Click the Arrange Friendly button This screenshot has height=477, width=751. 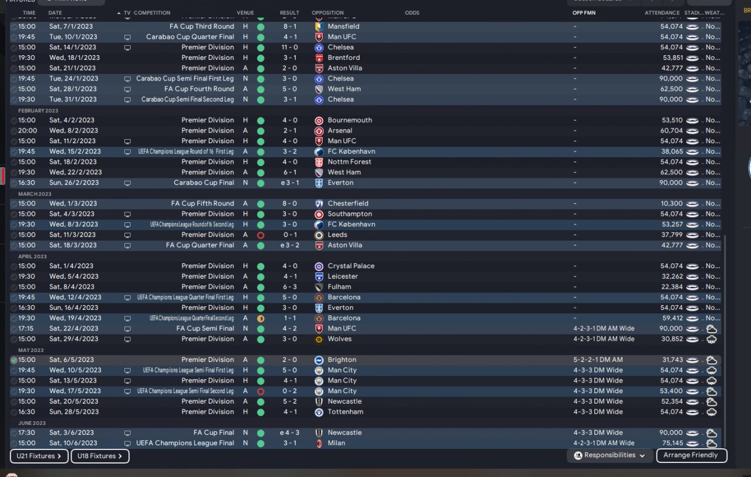tap(691, 455)
